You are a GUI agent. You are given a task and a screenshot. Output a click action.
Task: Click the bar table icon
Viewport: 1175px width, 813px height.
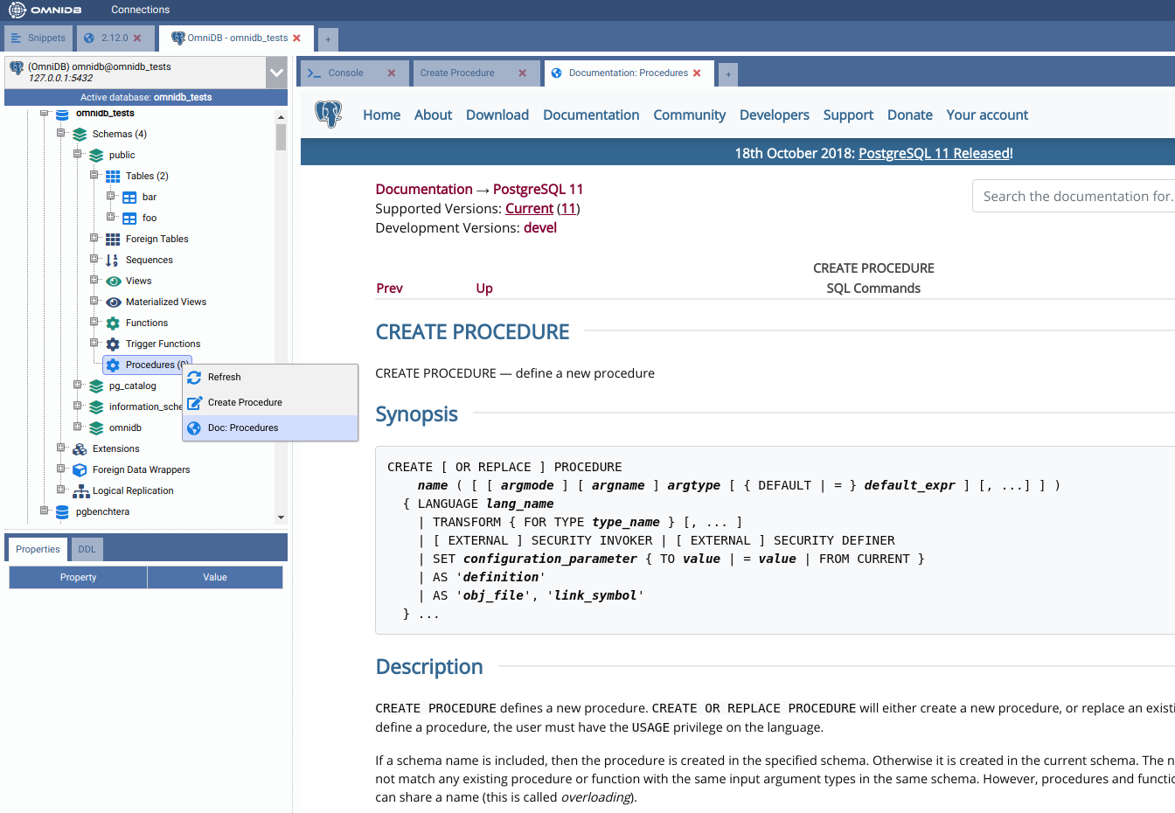click(x=129, y=198)
